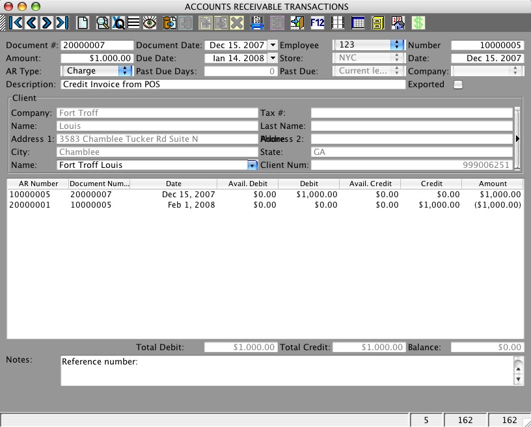Click the Client Num field
The height and width of the screenshot is (427, 531).
coord(412,165)
